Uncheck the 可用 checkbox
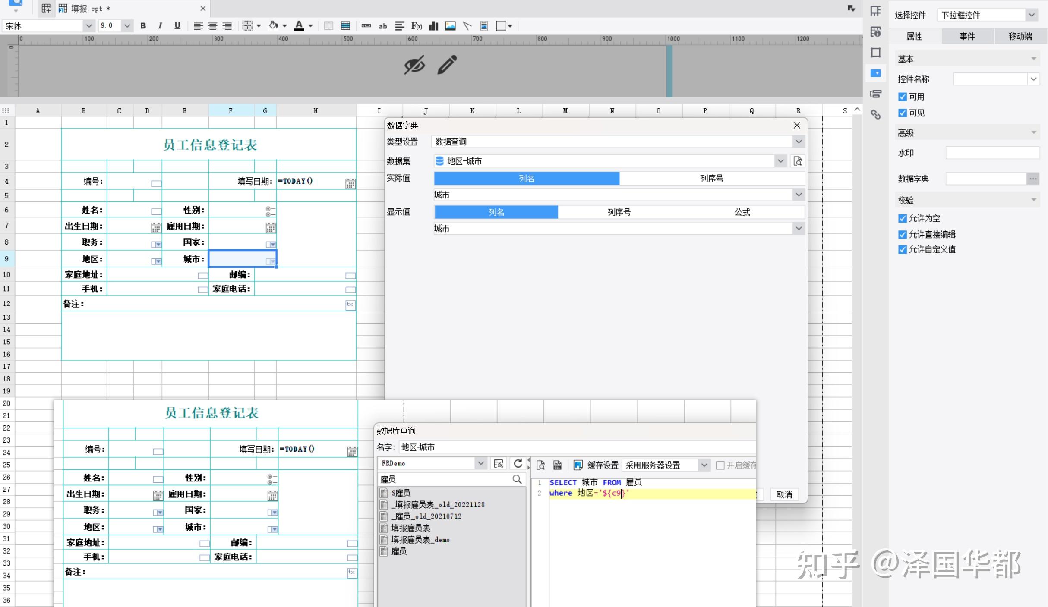1048x607 pixels. tap(903, 97)
